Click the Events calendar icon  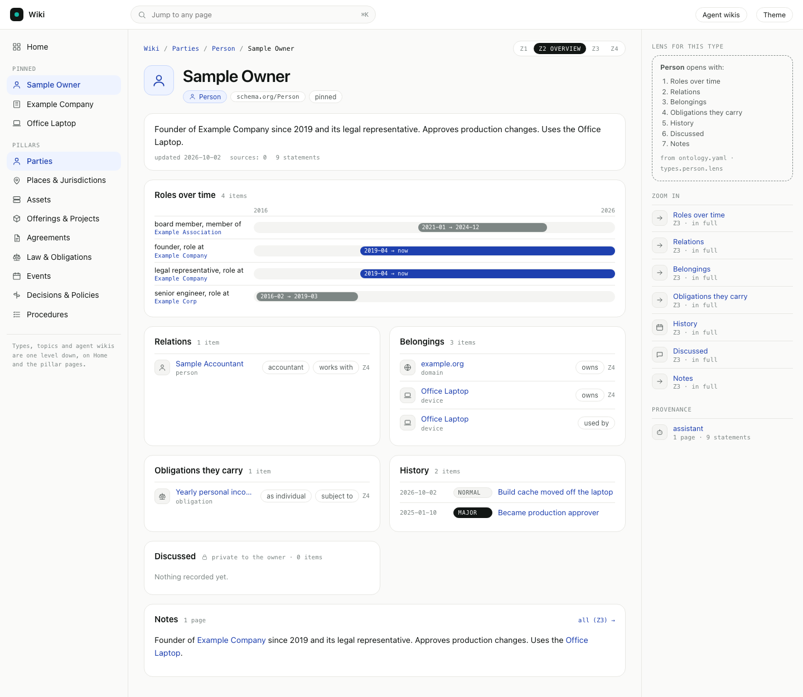[x=17, y=276]
